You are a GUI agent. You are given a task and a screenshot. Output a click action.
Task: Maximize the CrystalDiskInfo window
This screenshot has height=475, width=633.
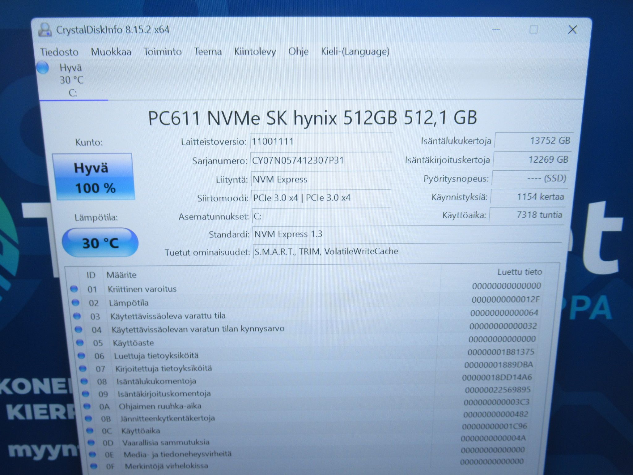click(533, 30)
